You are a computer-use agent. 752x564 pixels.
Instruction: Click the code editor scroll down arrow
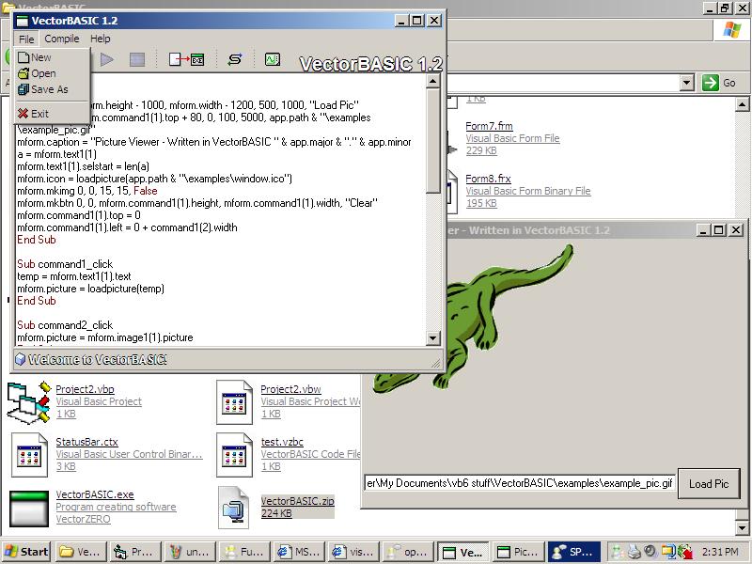pos(433,337)
